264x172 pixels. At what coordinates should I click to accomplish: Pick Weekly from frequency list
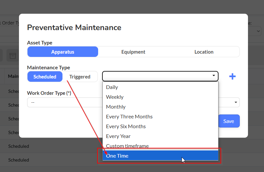click(x=160, y=97)
